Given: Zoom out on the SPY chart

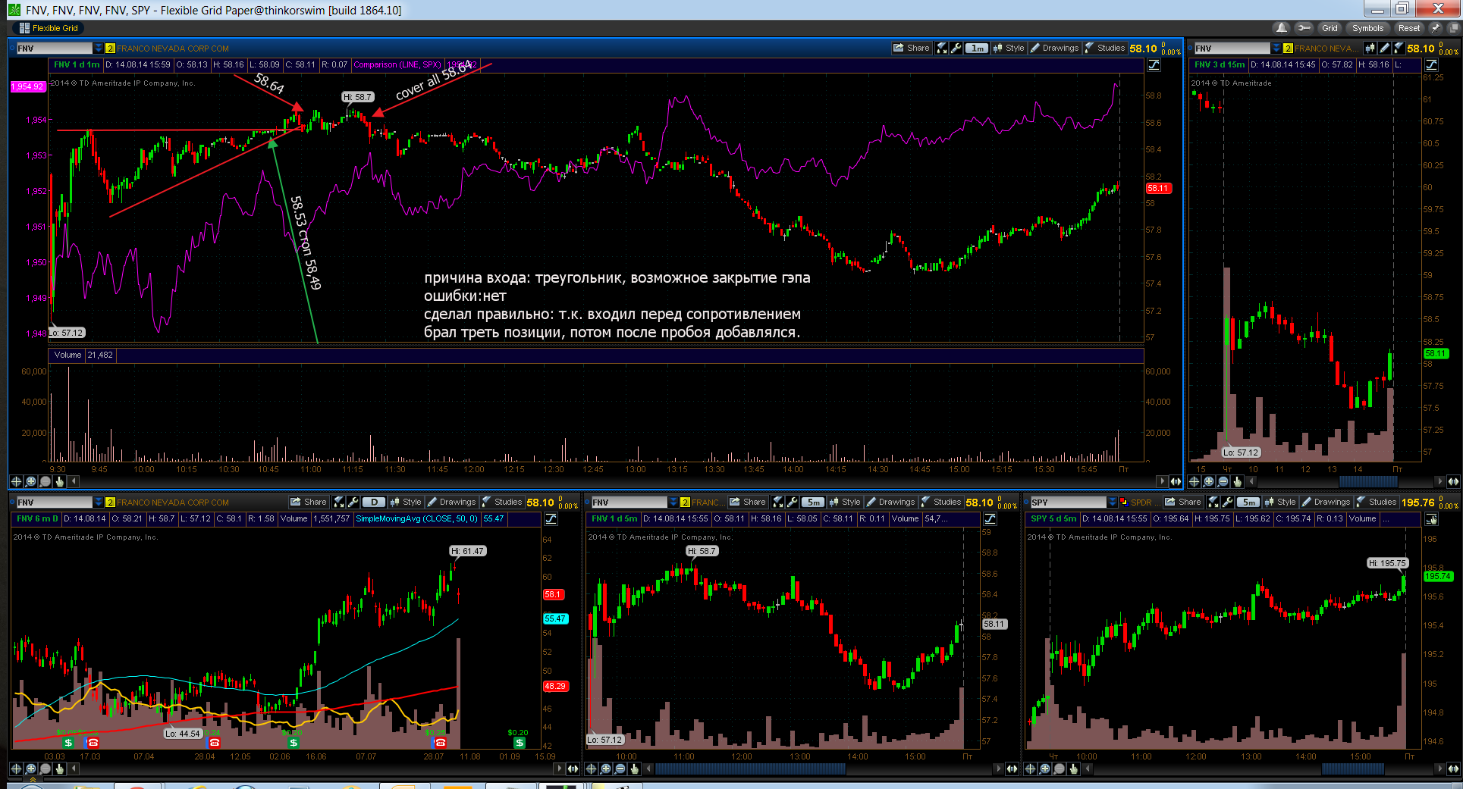Looking at the screenshot, I should tap(1059, 769).
